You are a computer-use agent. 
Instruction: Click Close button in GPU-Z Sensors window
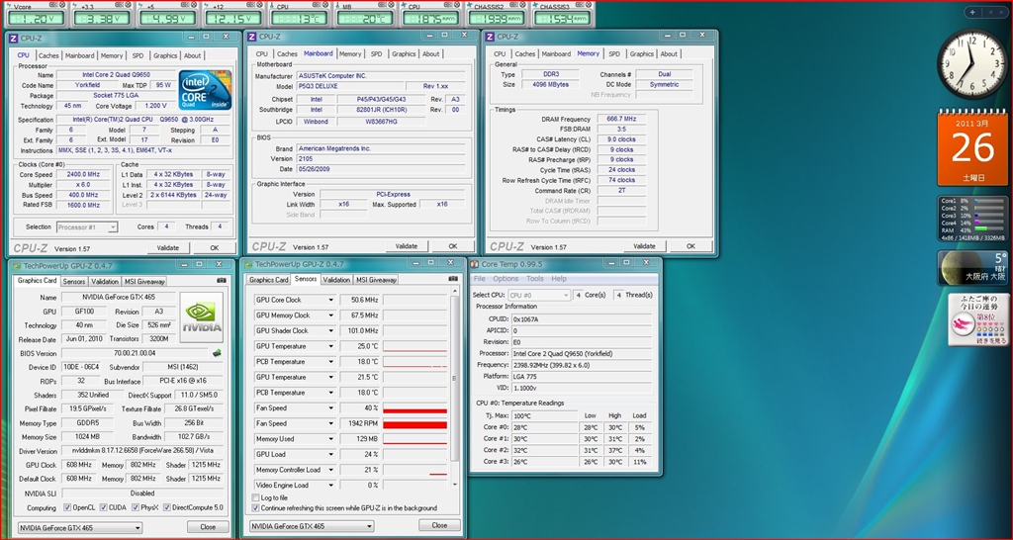(x=439, y=525)
